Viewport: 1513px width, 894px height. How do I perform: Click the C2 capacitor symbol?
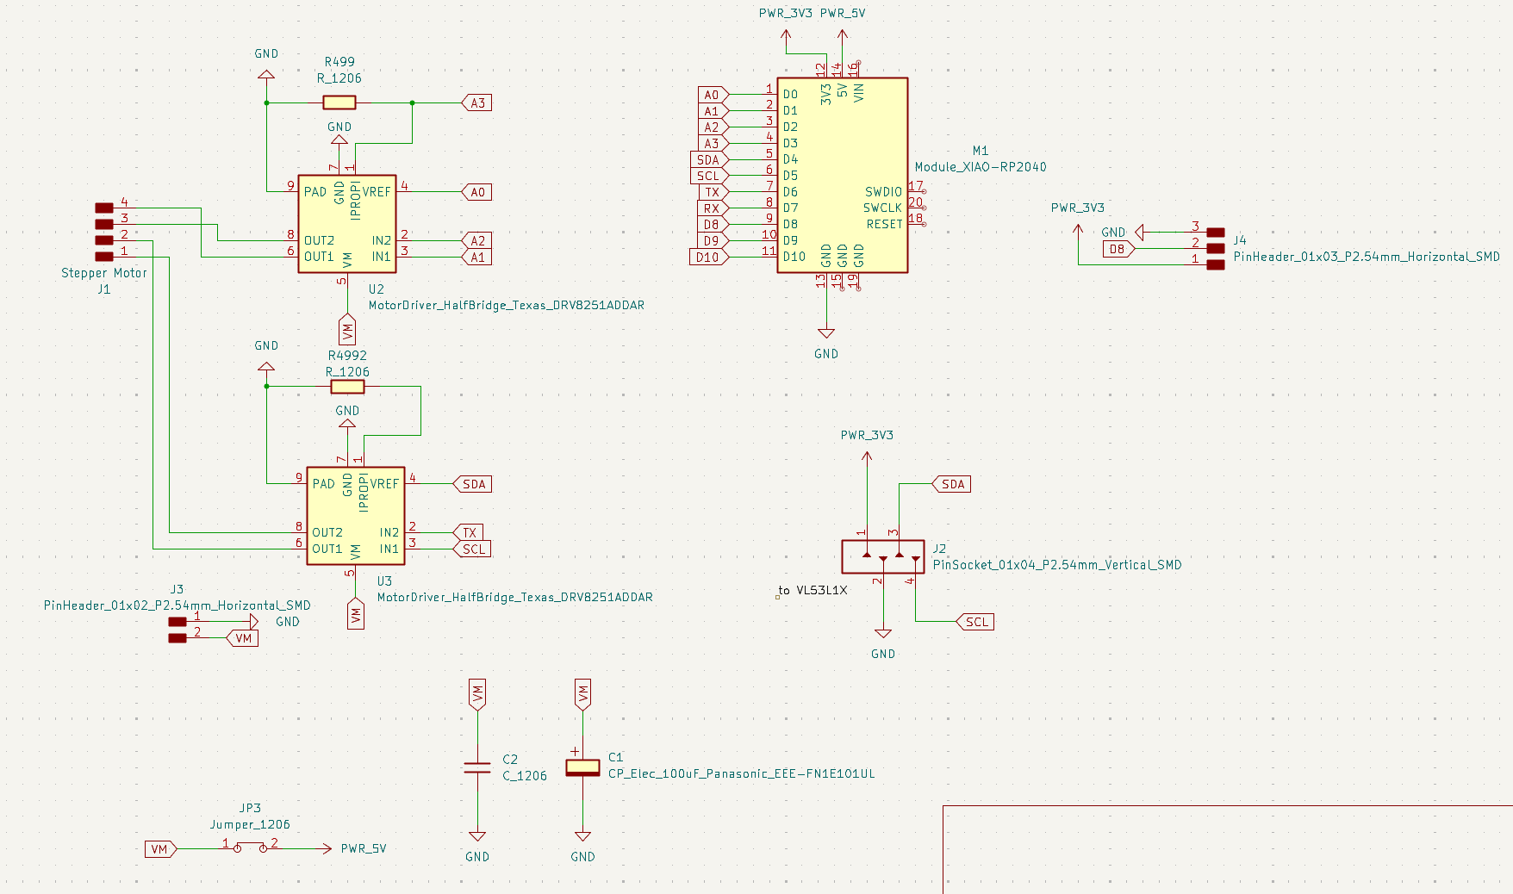[476, 767]
